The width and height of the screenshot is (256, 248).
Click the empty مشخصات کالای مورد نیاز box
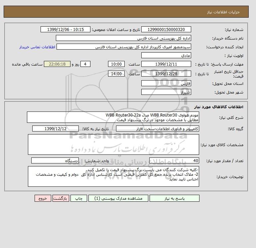coord(113,144)
